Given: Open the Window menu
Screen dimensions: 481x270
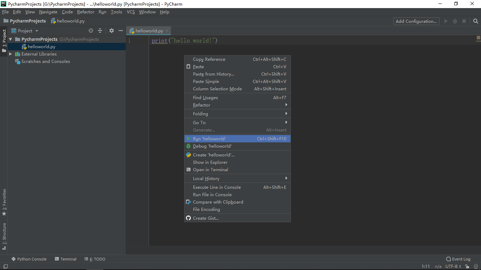Looking at the screenshot, I should tap(147, 12).
